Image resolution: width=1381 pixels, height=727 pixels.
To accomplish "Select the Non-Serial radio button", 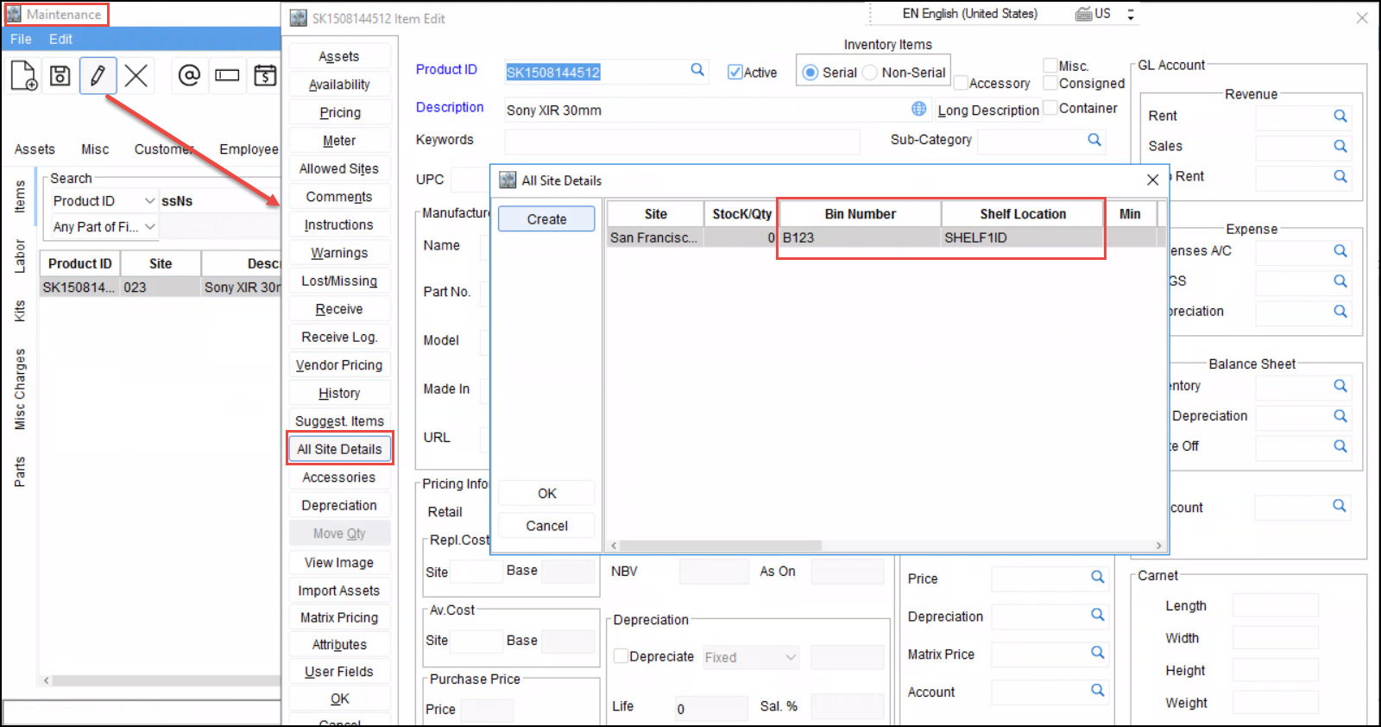I will click(870, 73).
